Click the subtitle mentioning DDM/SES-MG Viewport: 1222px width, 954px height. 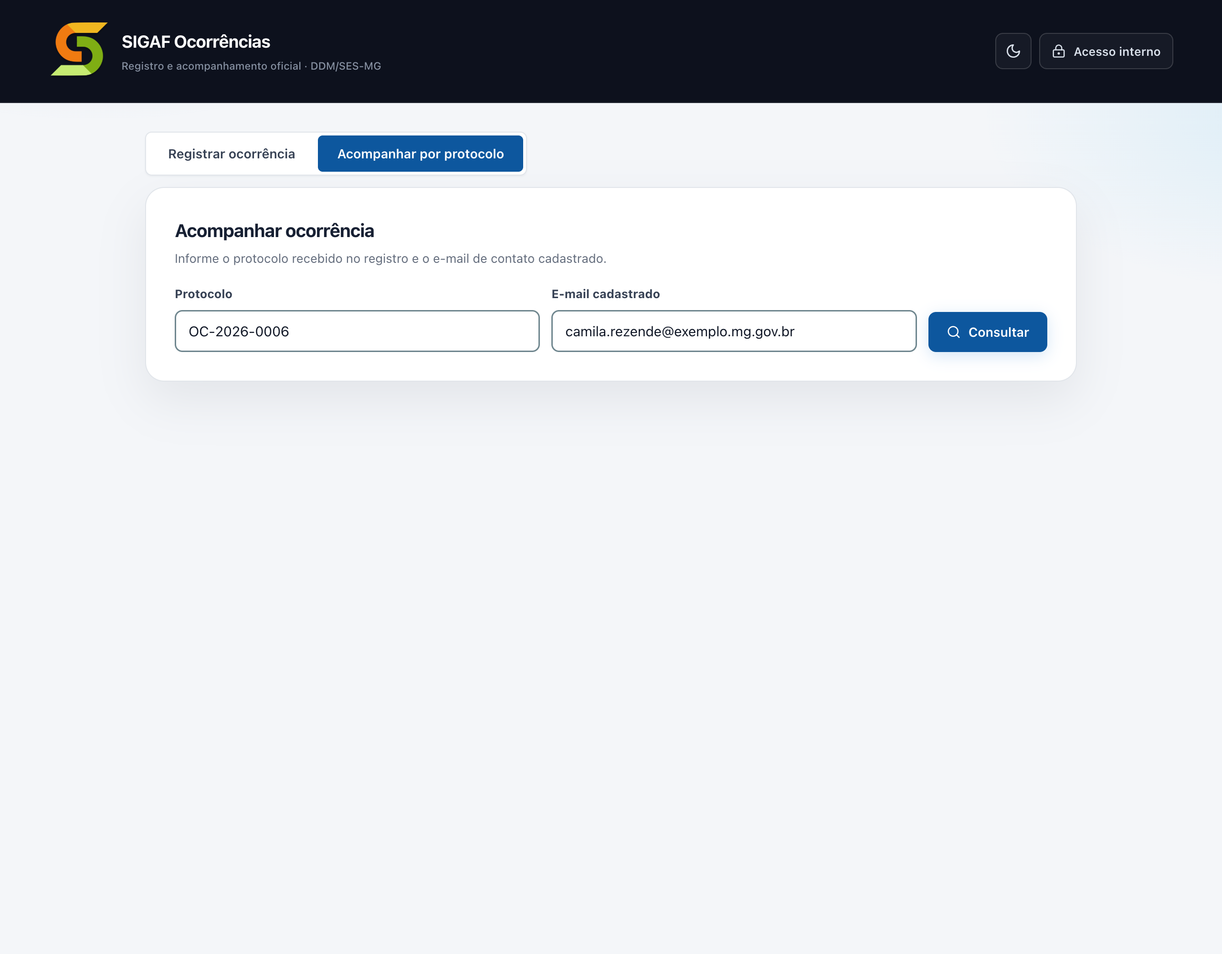[251, 66]
